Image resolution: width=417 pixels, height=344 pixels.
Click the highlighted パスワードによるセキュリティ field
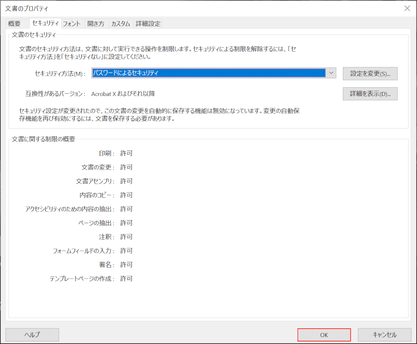208,73
